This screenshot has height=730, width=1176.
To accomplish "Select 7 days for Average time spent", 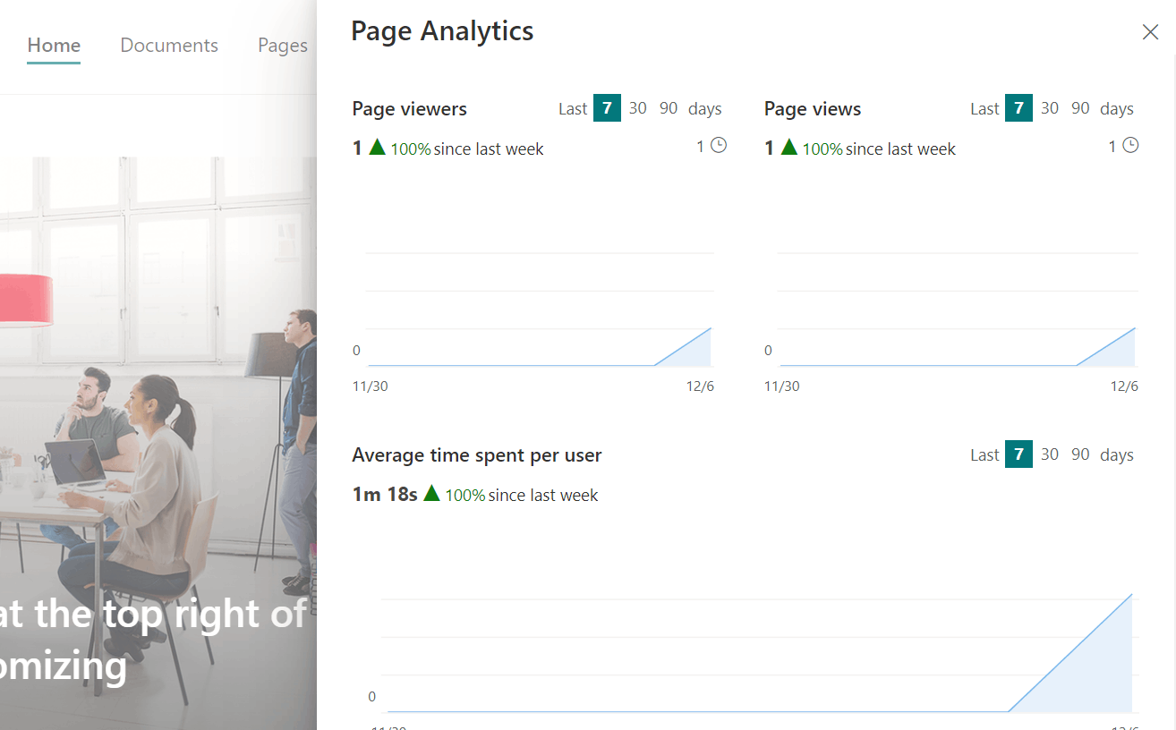I will [1018, 454].
